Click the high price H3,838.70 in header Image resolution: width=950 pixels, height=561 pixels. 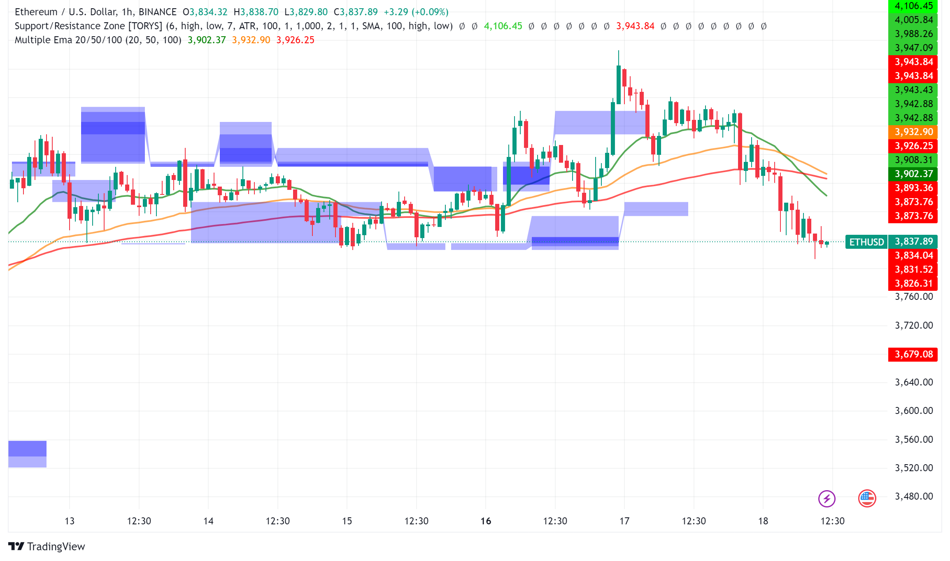[x=256, y=12]
